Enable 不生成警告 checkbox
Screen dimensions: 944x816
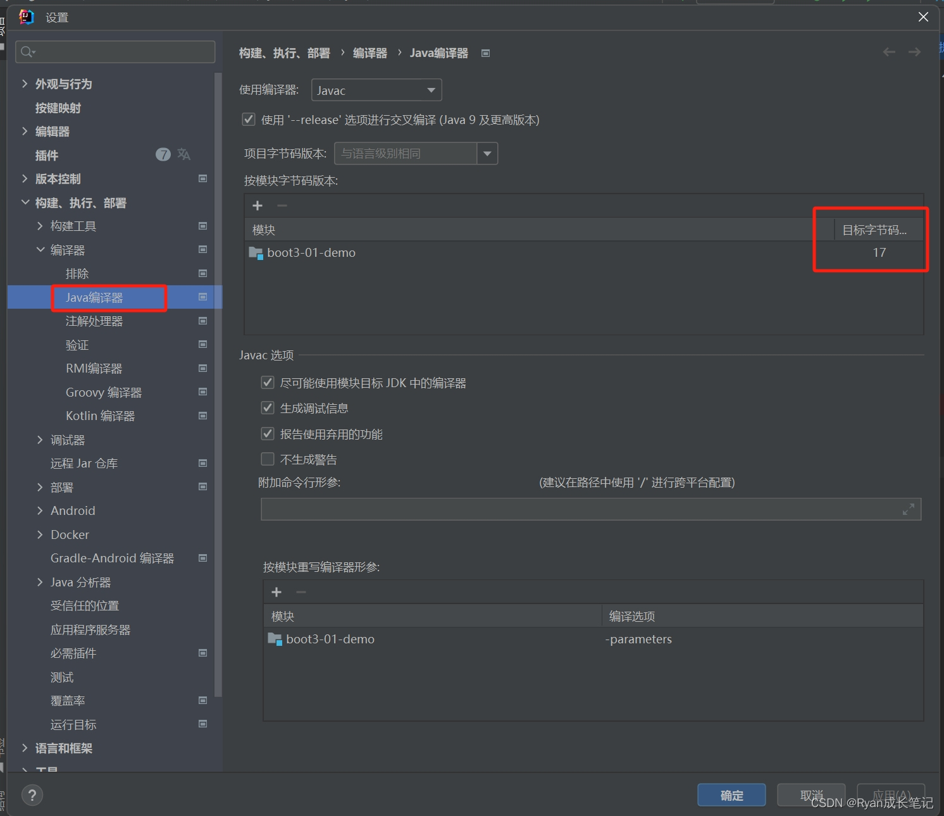coord(268,459)
